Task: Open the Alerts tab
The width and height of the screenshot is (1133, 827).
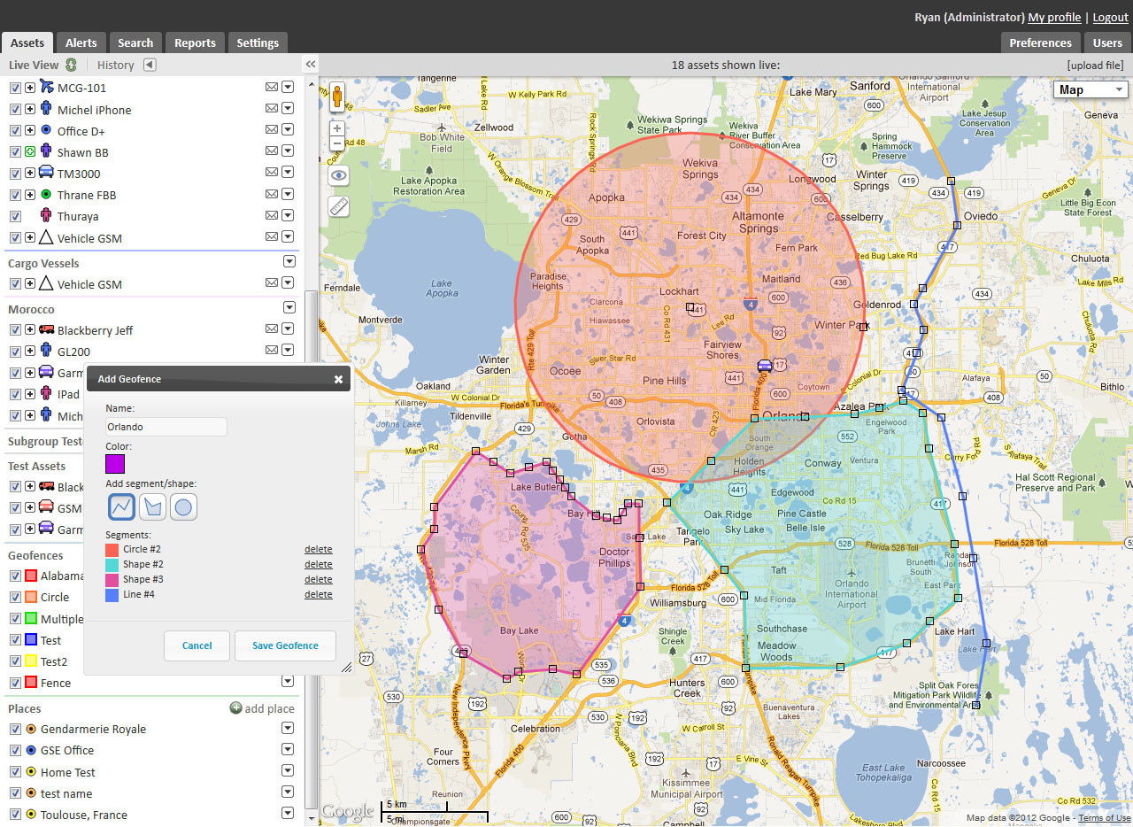Action: [x=81, y=42]
